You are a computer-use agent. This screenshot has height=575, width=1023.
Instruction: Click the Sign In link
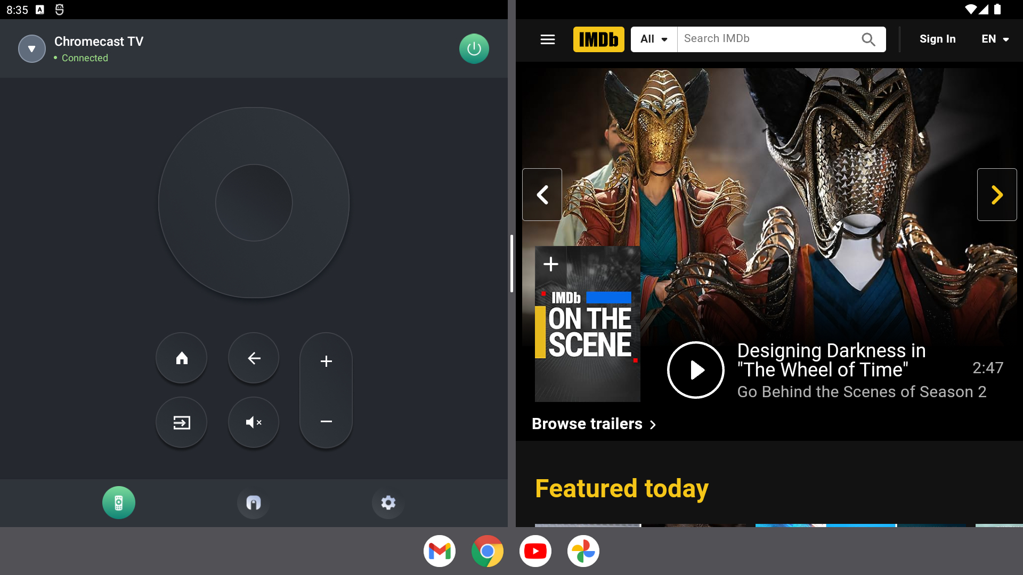pos(937,39)
